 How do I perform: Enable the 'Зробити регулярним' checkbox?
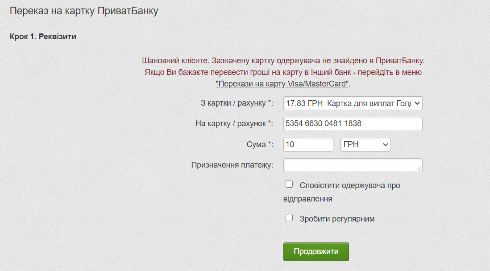coord(289,218)
